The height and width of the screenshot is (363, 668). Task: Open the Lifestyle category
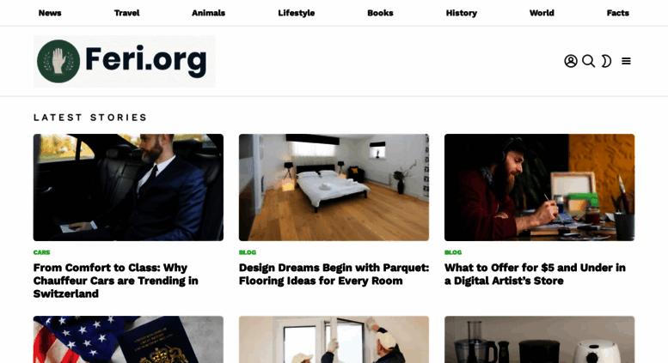296,13
